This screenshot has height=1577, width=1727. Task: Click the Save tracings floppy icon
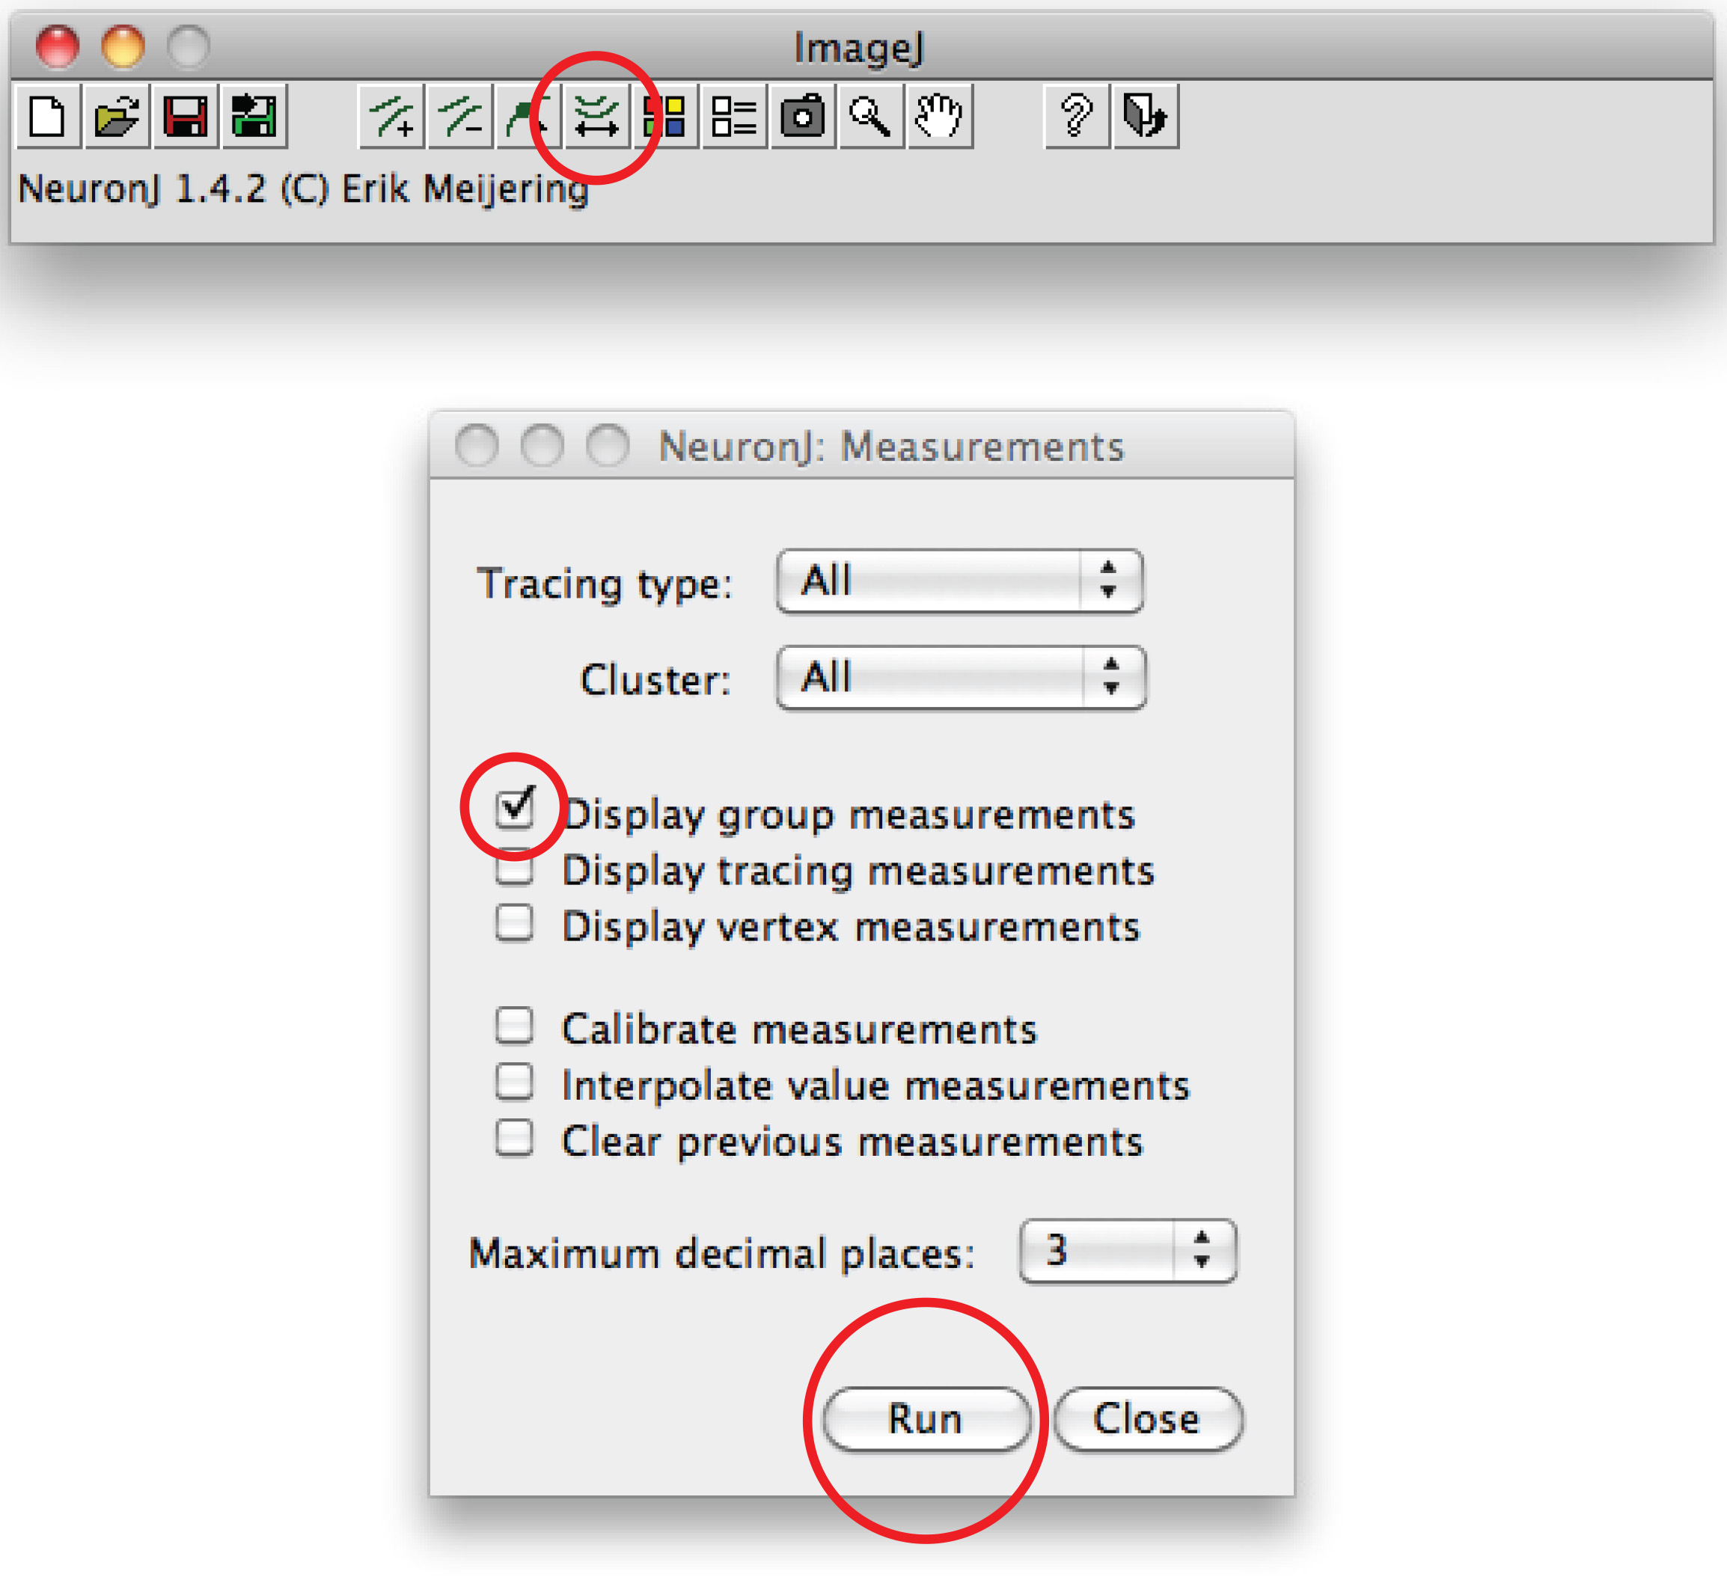pos(186,117)
